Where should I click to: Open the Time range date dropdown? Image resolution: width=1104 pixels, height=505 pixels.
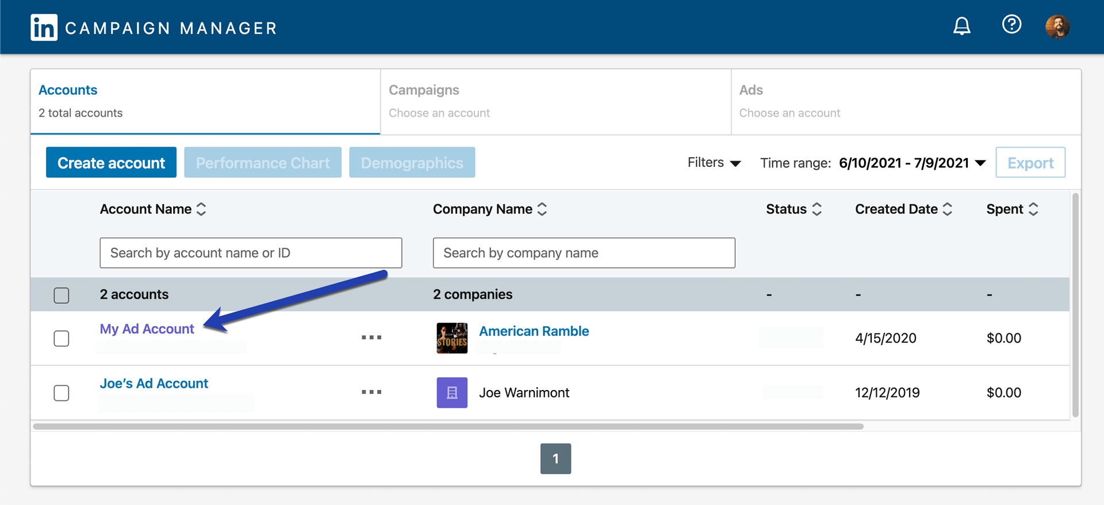click(x=913, y=163)
